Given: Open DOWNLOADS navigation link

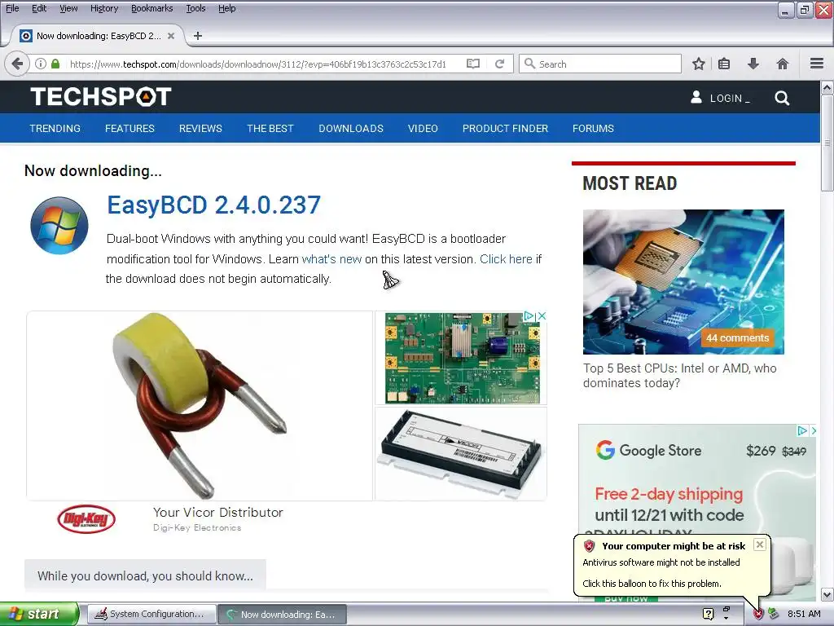Looking at the screenshot, I should (x=351, y=128).
